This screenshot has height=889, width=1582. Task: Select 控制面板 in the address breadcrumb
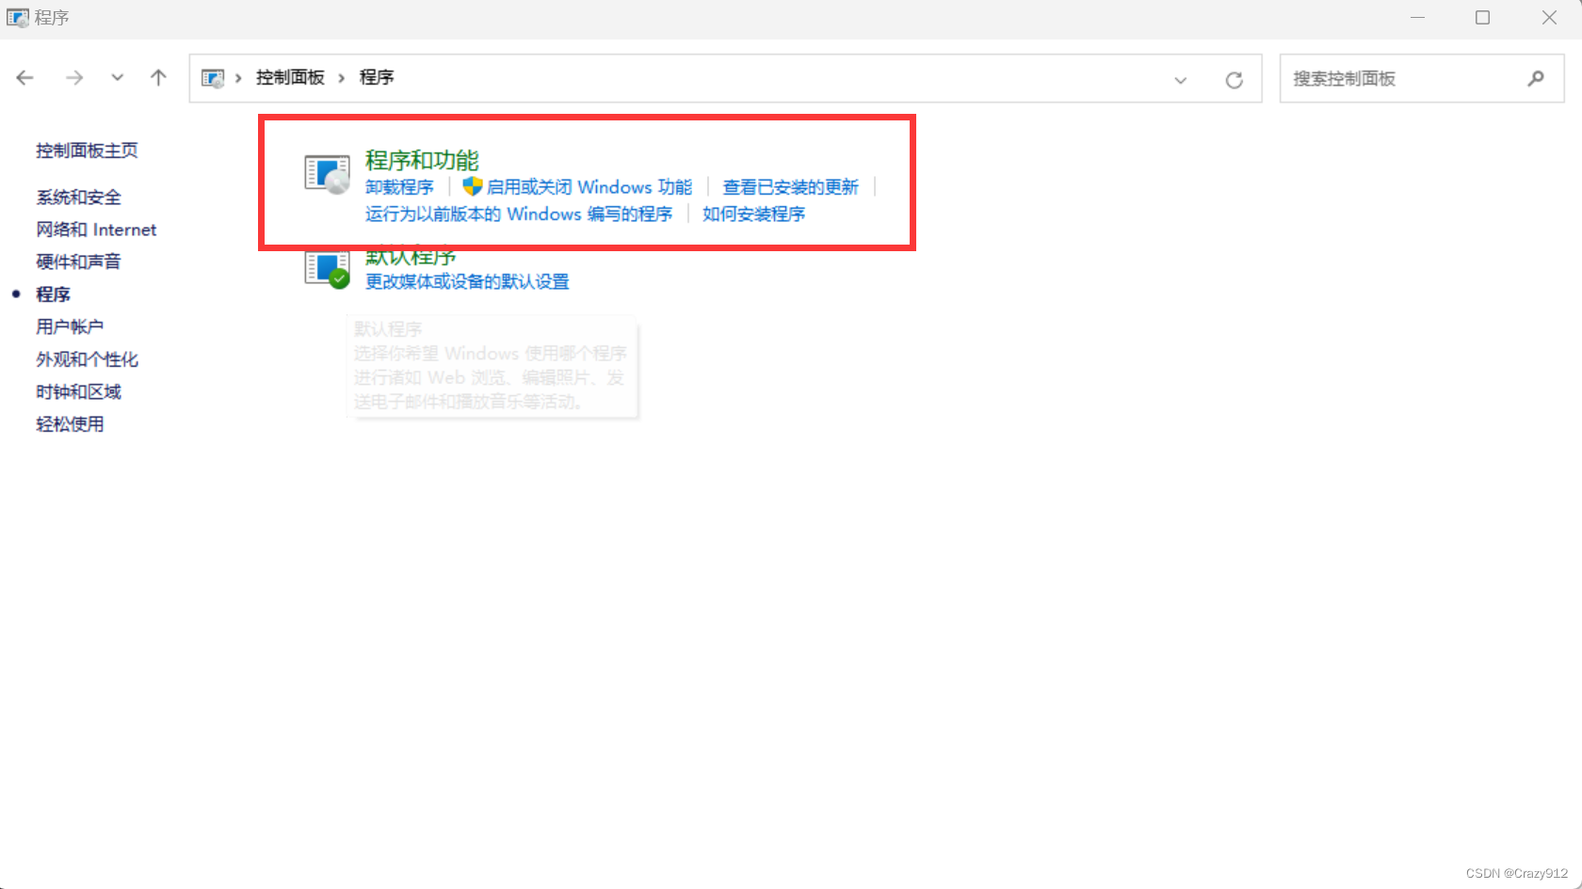tap(290, 77)
